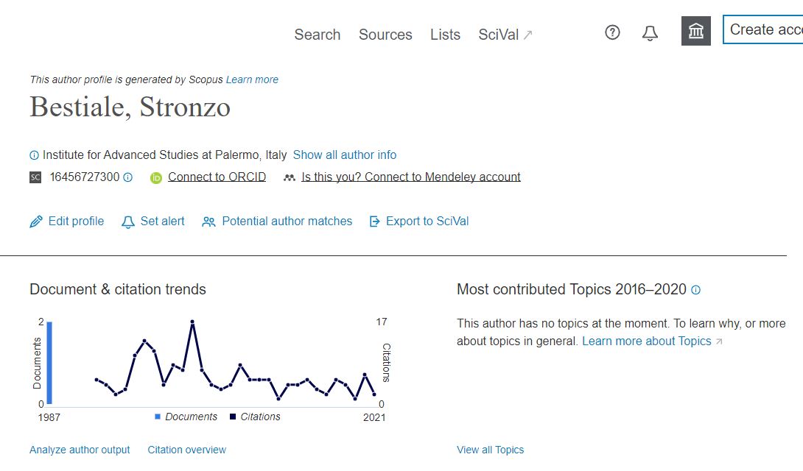Screen dimensions: 803x471
Task: Click the Export to SciVal icon
Action: [375, 222]
